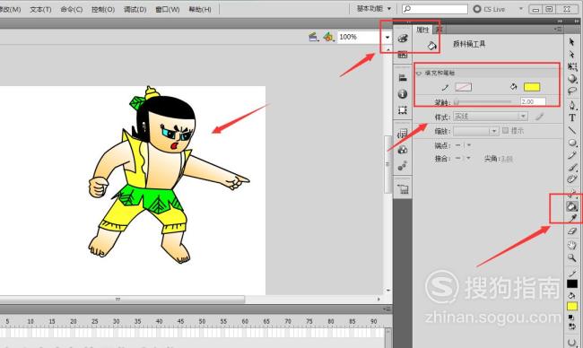Open the 缩放 scale dropdown
Viewport: 583px width, 348px height.
[475, 131]
